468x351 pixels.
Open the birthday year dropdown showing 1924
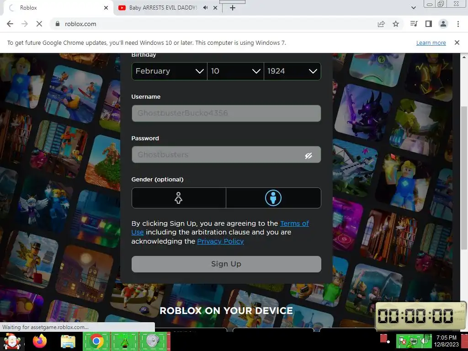tap(292, 71)
